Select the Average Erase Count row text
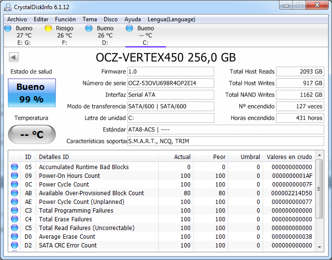332x260 pixels. (67, 236)
